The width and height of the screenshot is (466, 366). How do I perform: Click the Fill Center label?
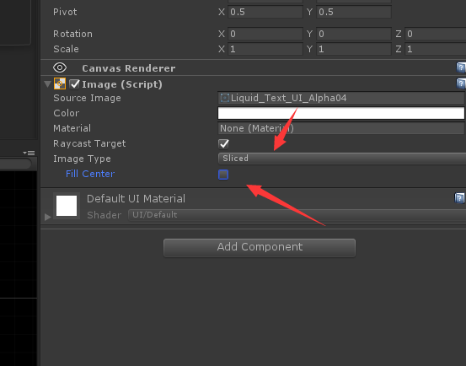[90, 174]
